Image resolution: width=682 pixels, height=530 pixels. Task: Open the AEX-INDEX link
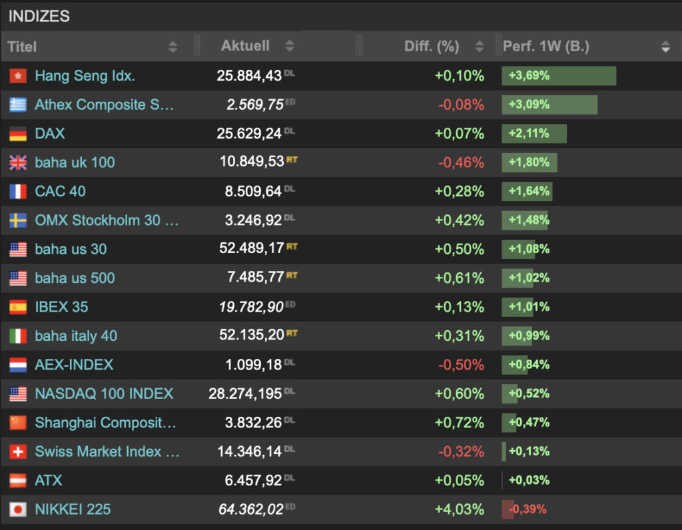point(74,365)
